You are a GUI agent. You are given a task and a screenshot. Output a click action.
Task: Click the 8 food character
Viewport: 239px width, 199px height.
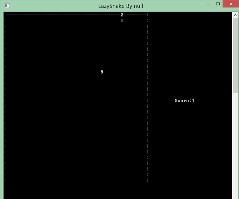pyautogui.click(x=102, y=72)
